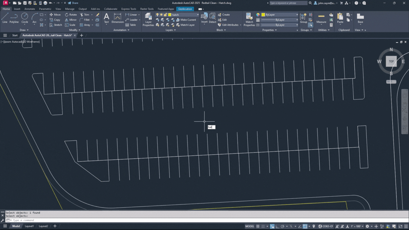This screenshot has height=230, width=409.
Task: Open the hatch layer dropdown
Action: click(x=177, y=15)
